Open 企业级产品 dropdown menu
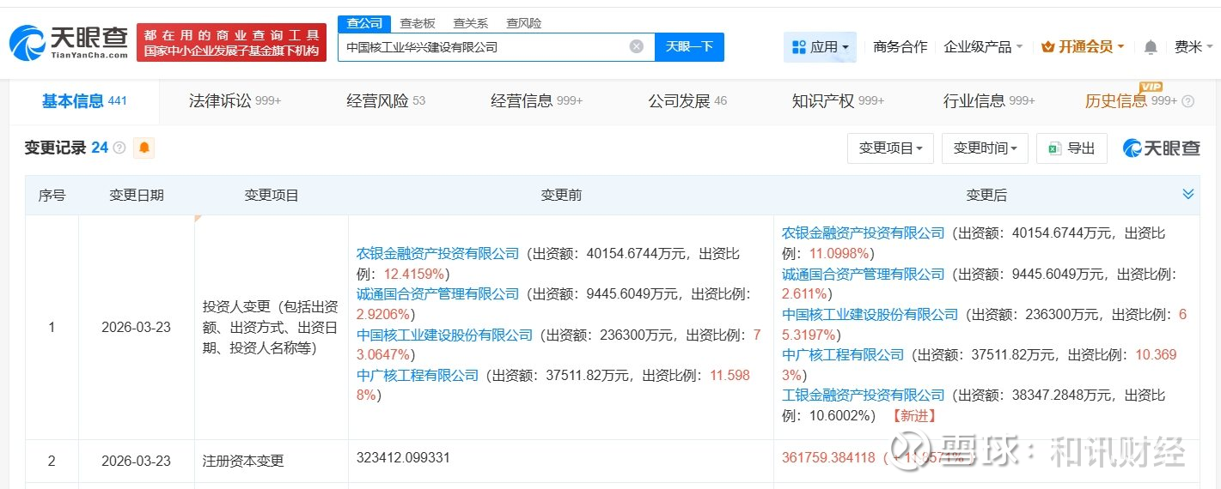The height and width of the screenshot is (489, 1221). (x=983, y=47)
